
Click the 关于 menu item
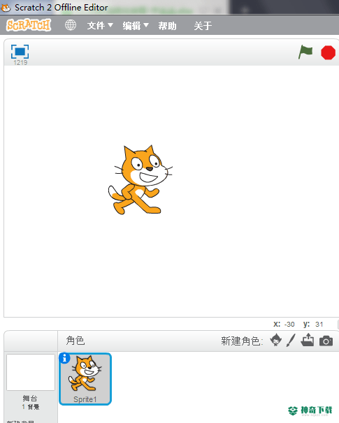click(x=203, y=26)
